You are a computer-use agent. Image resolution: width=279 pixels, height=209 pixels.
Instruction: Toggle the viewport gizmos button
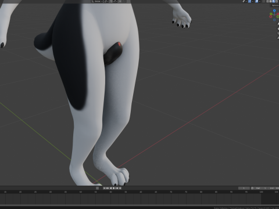(249, 1)
